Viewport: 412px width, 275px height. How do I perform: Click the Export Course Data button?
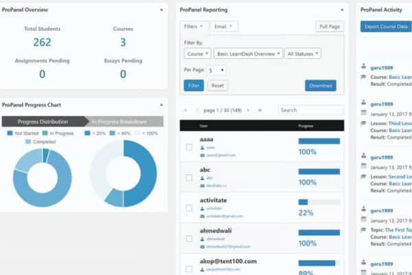(386, 27)
